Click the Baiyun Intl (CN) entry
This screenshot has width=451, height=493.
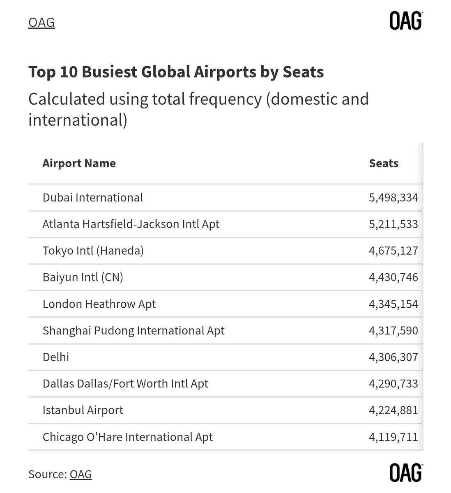[83, 277]
